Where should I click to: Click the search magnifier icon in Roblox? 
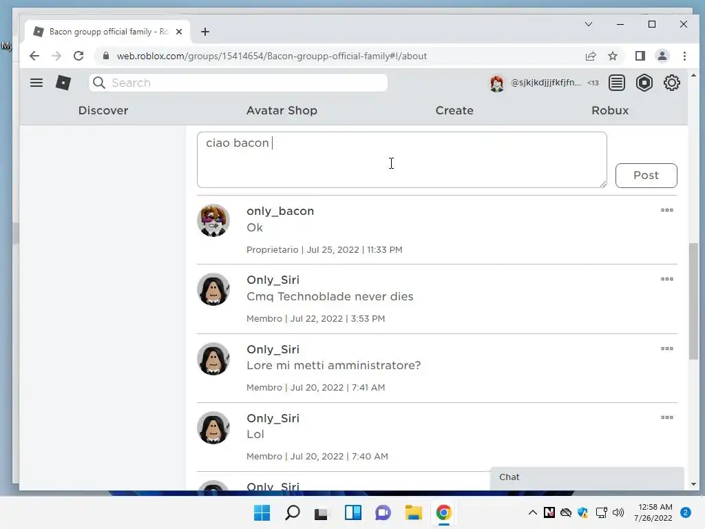(x=99, y=83)
